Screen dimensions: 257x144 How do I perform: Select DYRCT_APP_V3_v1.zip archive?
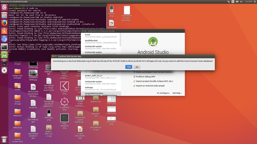(49, 131)
